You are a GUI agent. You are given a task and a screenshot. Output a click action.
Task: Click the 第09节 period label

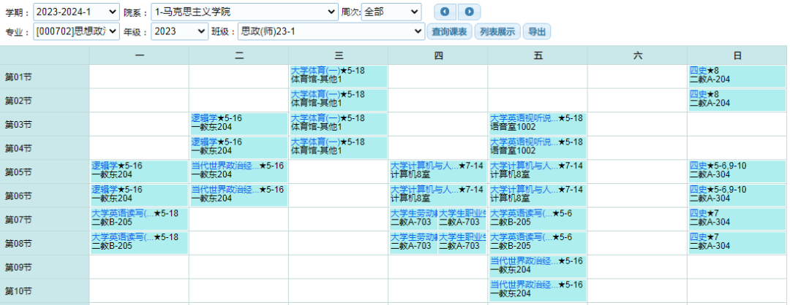(x=18, y=267)
